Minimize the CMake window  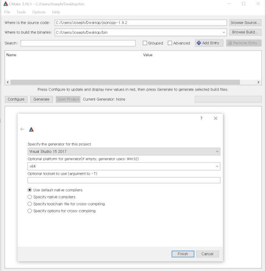(x=229, y=4)
